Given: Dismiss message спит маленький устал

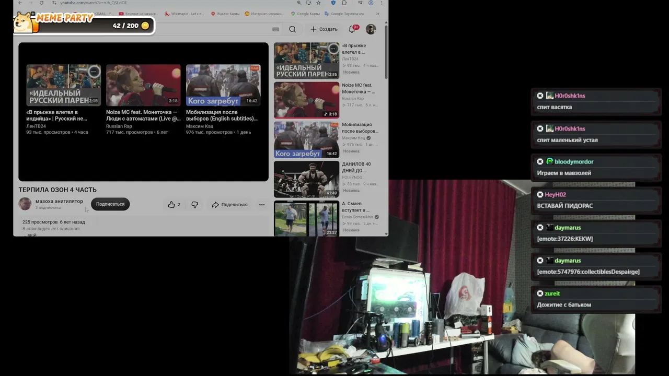Looking at the screenshot, I should point(540,128).
